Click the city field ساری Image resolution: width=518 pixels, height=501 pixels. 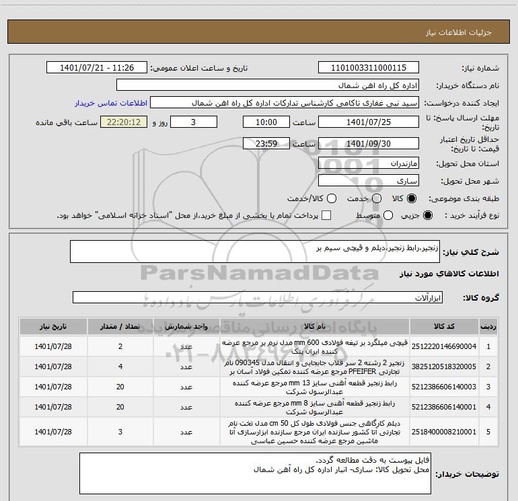click(x=369, y=181)
